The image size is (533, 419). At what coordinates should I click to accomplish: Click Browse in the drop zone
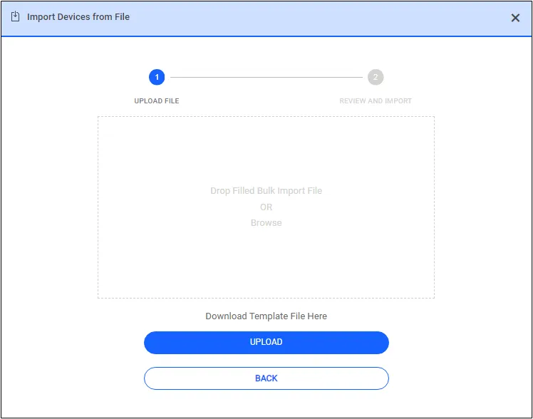click(x=266, y=223)
